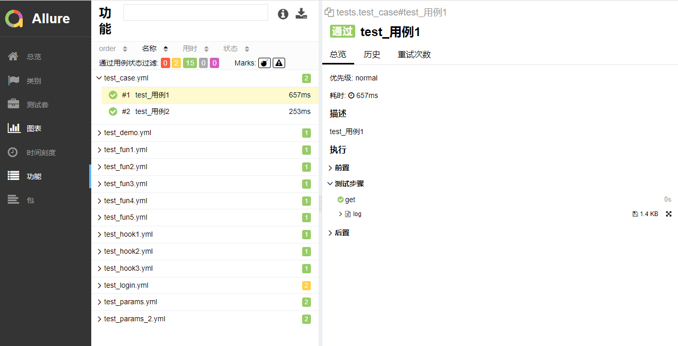Viewport: 678px width, 346px height.
Task: Open 包 packages icon in sidebar
Action: [13, 200]
